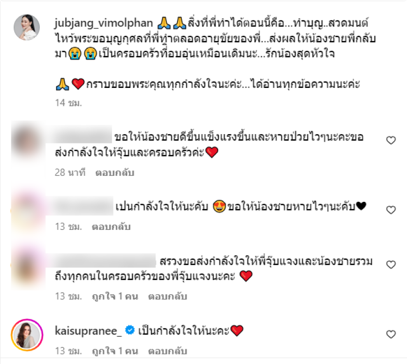Like the comment with black heart emoji
Screen dimensions: 407x364
391,210
